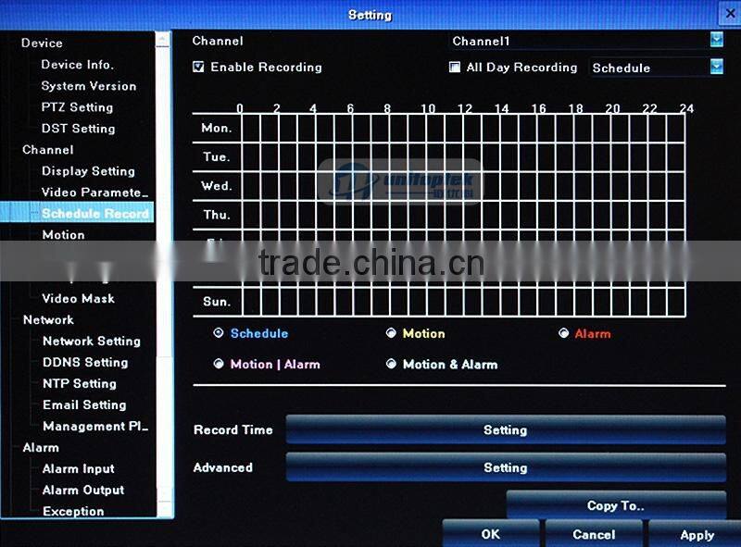This screenshot has width=741, height=547.
Task: Open the Video Mask settings
Action: [x=79, y=298]
